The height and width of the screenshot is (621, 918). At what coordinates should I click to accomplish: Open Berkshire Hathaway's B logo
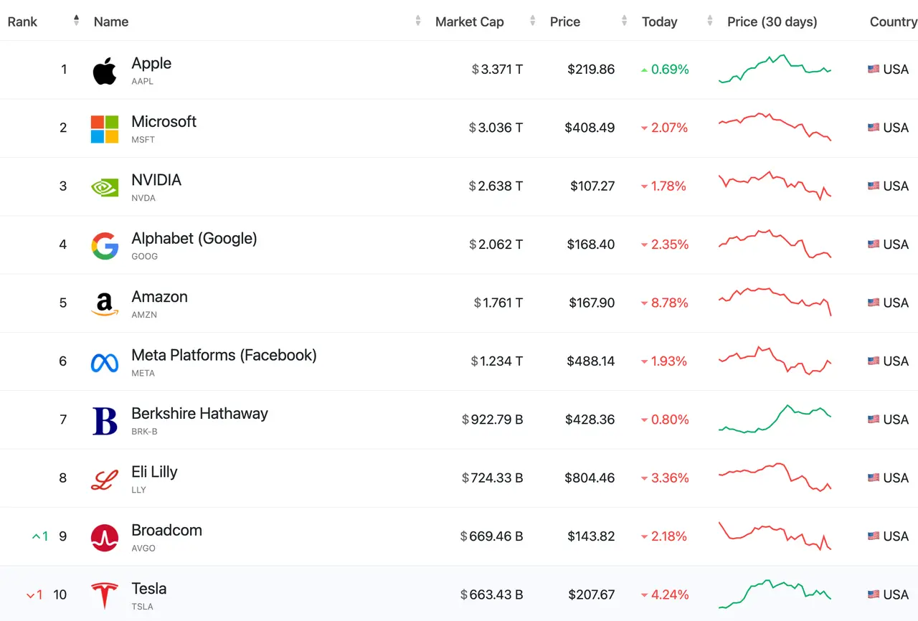[105, 421]
